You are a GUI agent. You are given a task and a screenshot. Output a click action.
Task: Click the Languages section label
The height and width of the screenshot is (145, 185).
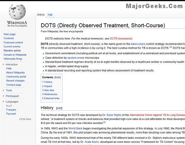[x=12, y=101]
